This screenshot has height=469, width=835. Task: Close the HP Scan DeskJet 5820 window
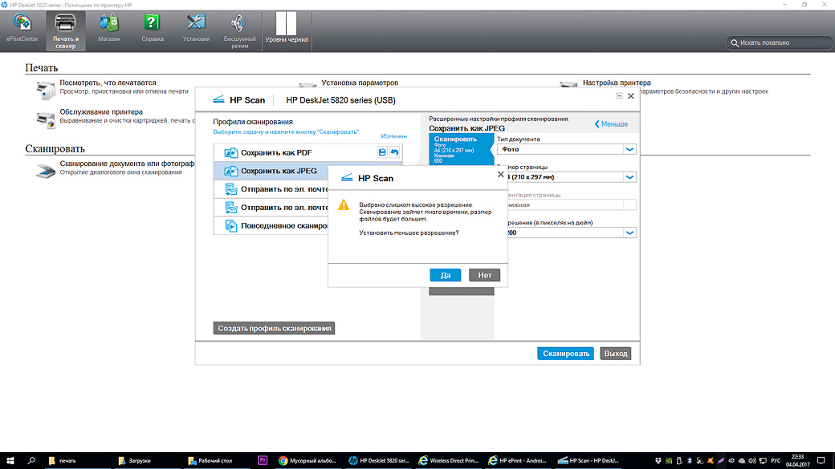tap(630, 96)
